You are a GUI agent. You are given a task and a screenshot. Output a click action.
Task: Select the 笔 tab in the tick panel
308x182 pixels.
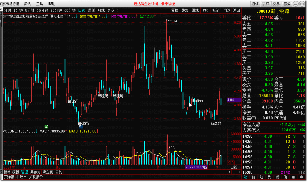pos(245,177)
